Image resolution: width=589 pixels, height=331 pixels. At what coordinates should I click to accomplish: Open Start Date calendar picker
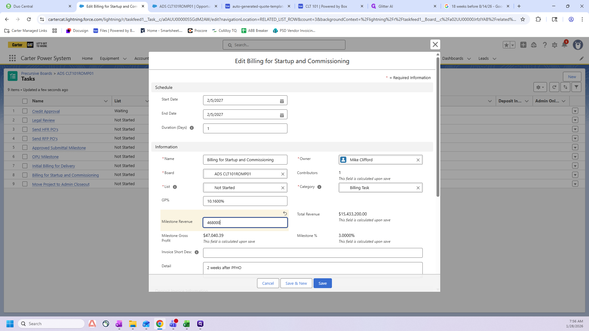[x=282, y=101]
